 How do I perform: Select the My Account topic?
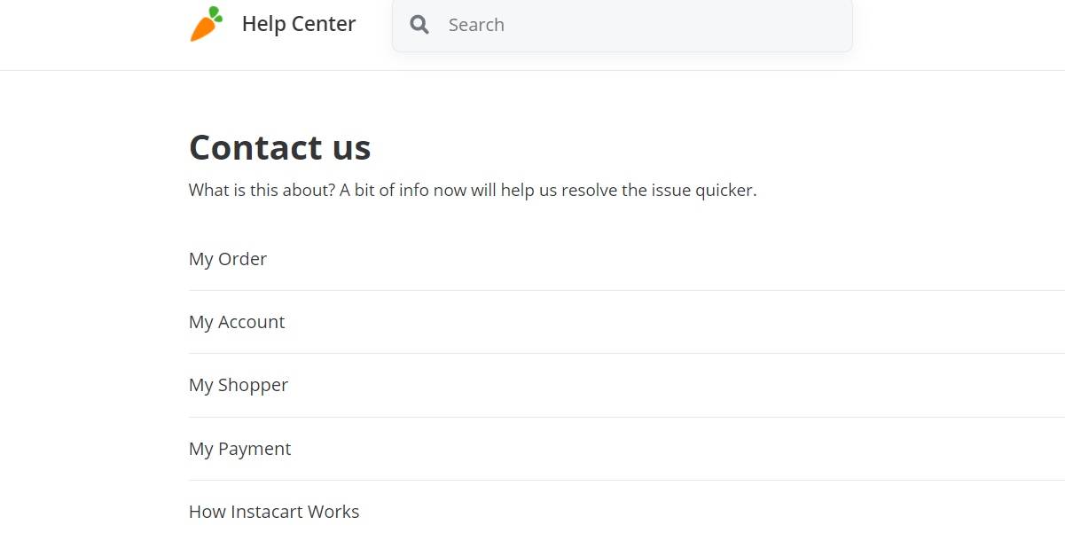click(237, 322)
